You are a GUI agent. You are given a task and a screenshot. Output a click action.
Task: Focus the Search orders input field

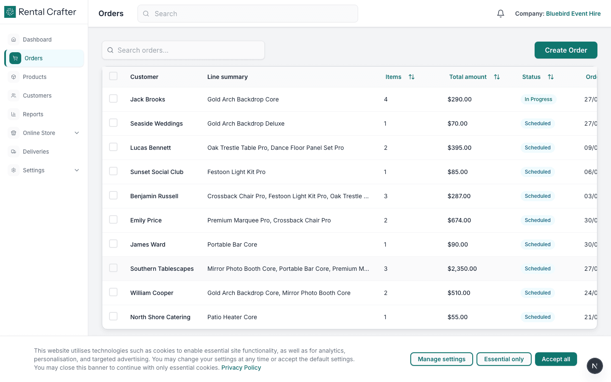pos(183,50)
